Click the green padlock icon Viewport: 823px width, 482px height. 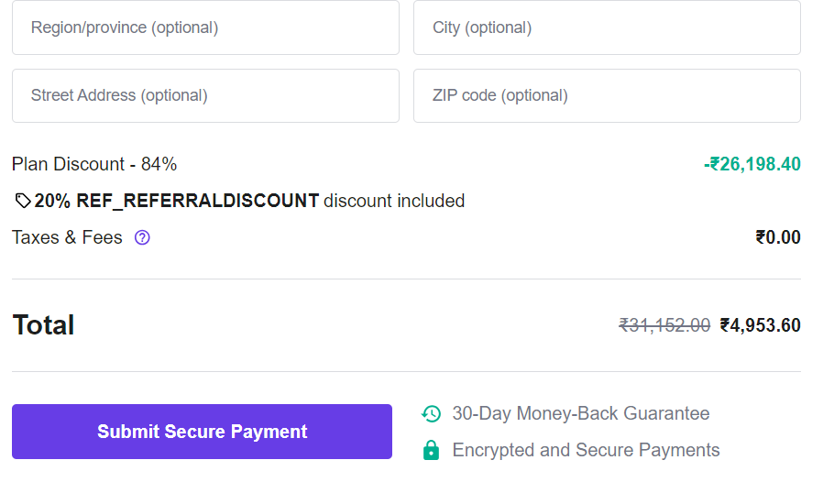pyautogui.click(x=431, y=451)
